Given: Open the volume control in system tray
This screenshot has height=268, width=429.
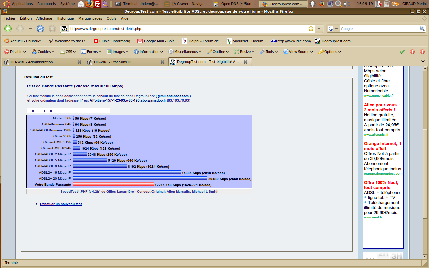Looking at the screenshot, I should (x=347, y=4).
